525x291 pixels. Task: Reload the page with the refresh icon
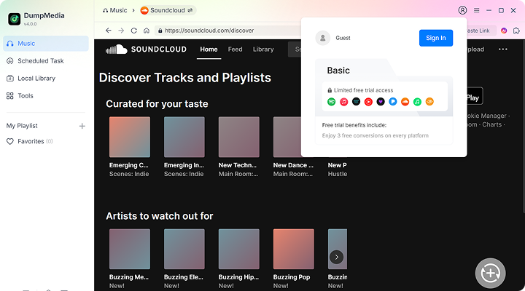click(x=134, y=31)
